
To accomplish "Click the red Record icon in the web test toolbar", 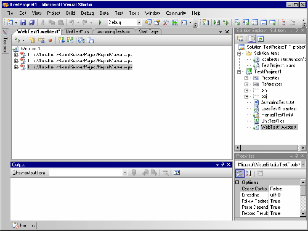I will (50, 40).
